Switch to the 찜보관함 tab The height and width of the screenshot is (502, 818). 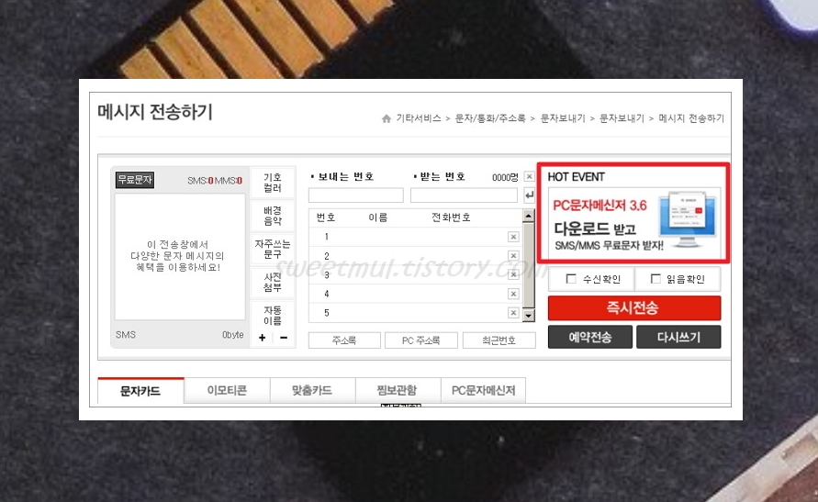click(397, 390)
